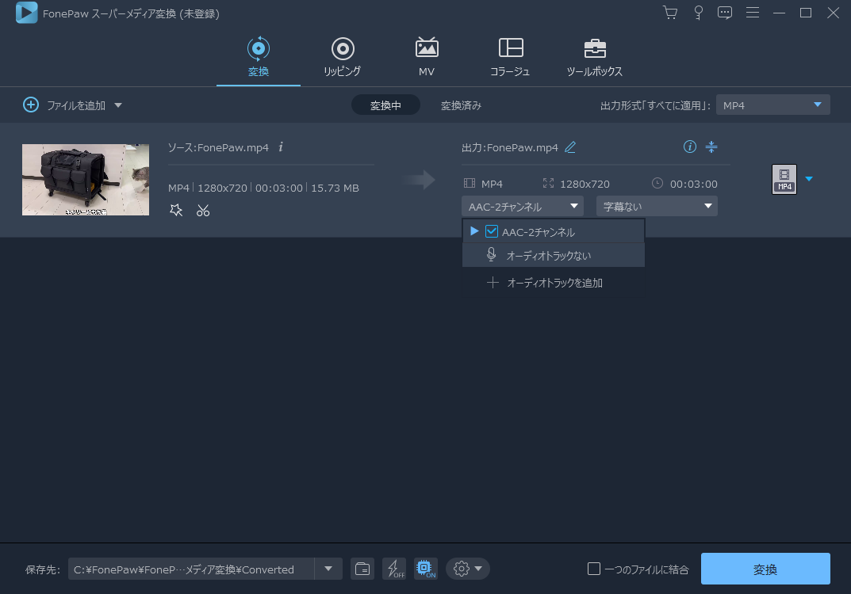851x594 pixels.
Task: Show source file info icon
Action: 281,147
